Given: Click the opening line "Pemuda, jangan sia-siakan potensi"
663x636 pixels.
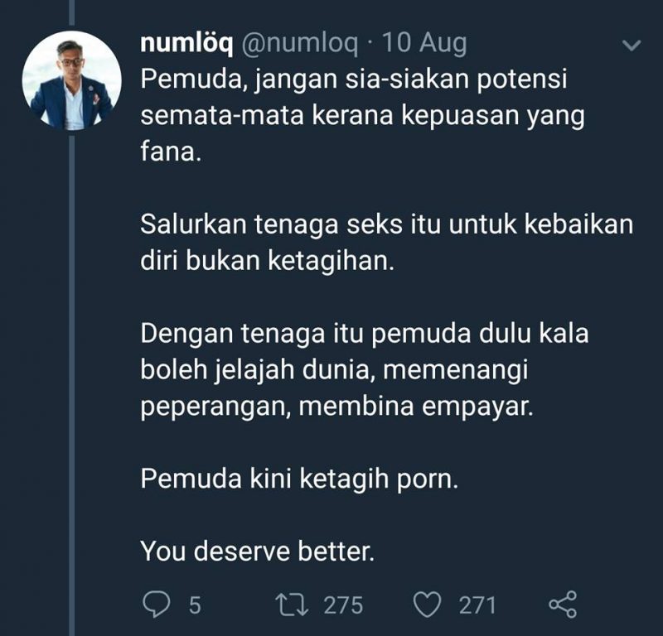Looking at the screenshot, I should (354, 79).
